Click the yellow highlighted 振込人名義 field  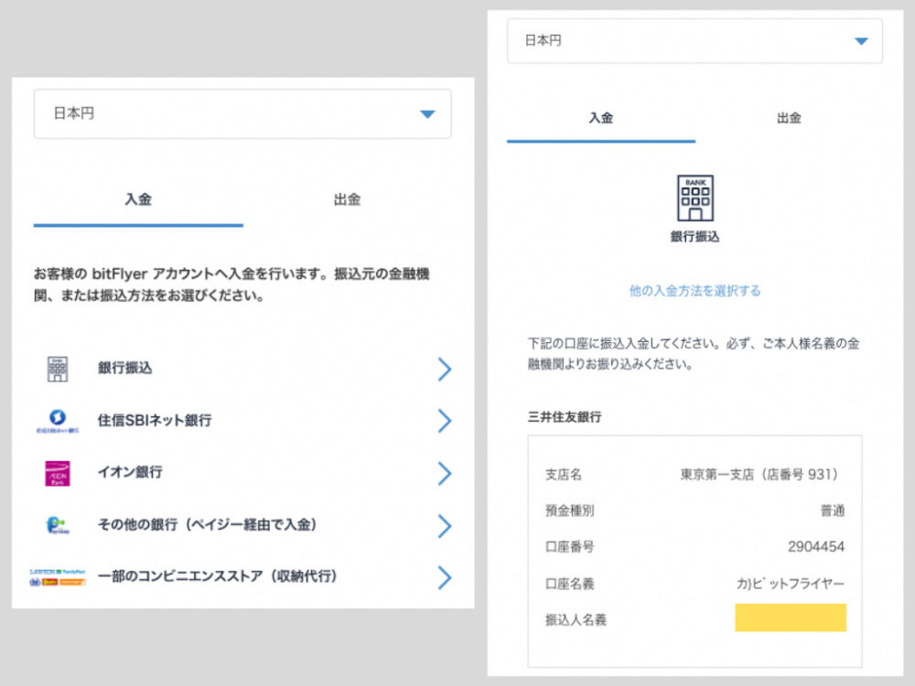click(x=791, y=618)
